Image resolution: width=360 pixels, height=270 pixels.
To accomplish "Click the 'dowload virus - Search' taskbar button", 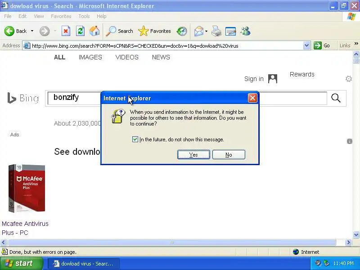I will [x=84, y=263].
